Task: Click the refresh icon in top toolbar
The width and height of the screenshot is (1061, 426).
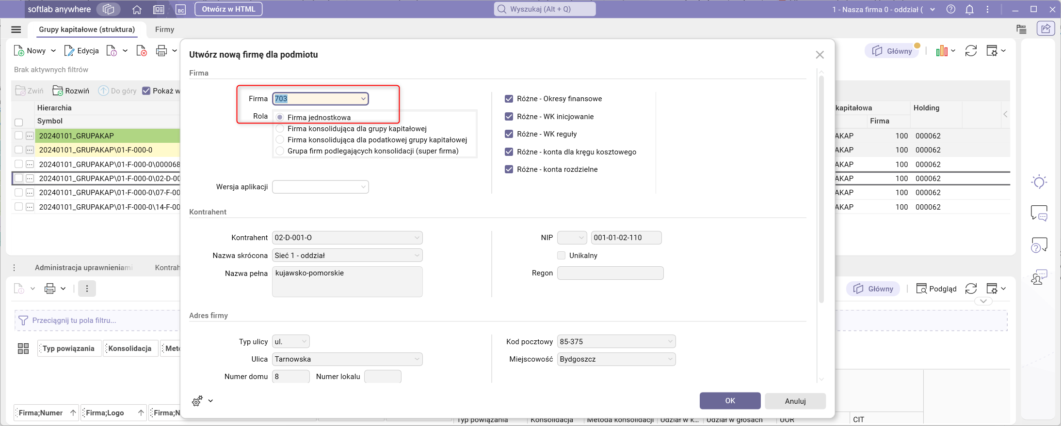Action: [x=971, y=51]
